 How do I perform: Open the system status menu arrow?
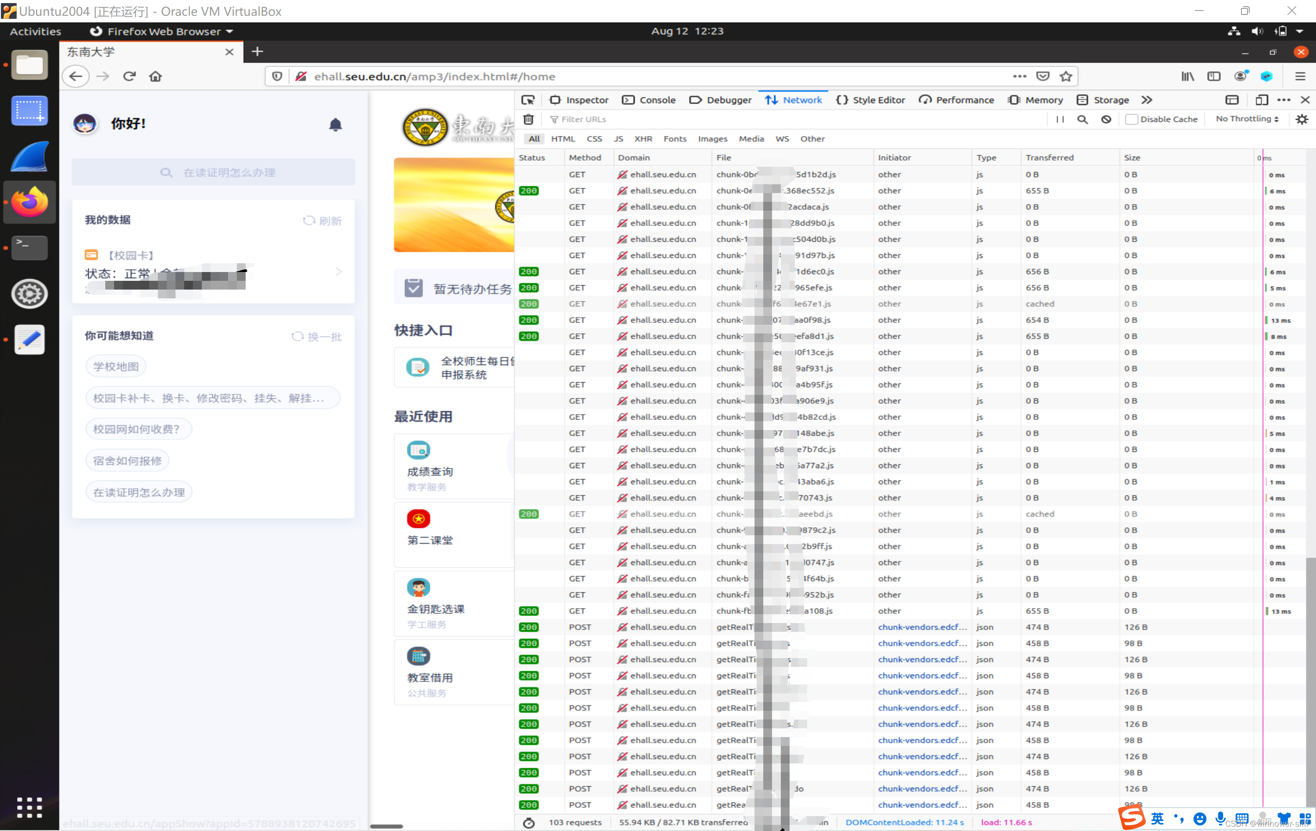[x=1300, y=31]
